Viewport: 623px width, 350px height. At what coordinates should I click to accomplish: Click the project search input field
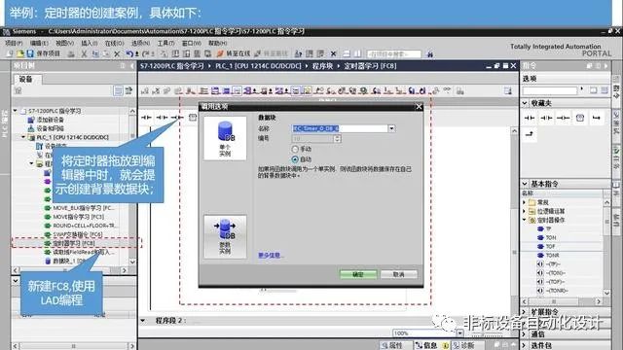(x=393, y=54)
